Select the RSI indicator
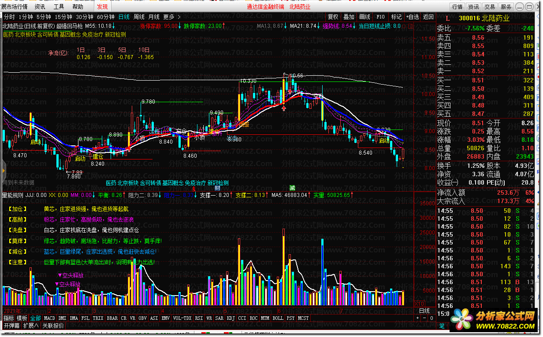This screenshot has width=543, height=337. click(199, 318)
